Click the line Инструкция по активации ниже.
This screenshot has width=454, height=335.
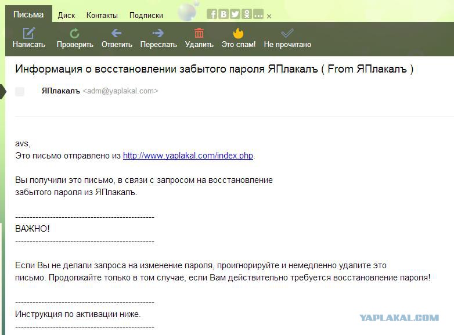pos(78,314)
